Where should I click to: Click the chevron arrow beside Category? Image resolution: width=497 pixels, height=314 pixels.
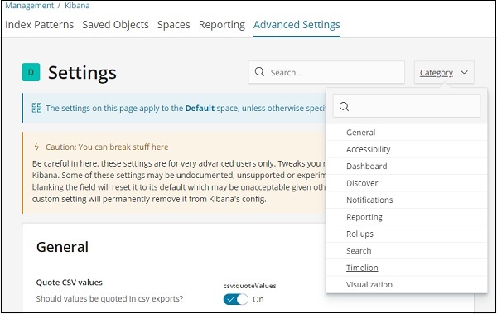[464, 72]
